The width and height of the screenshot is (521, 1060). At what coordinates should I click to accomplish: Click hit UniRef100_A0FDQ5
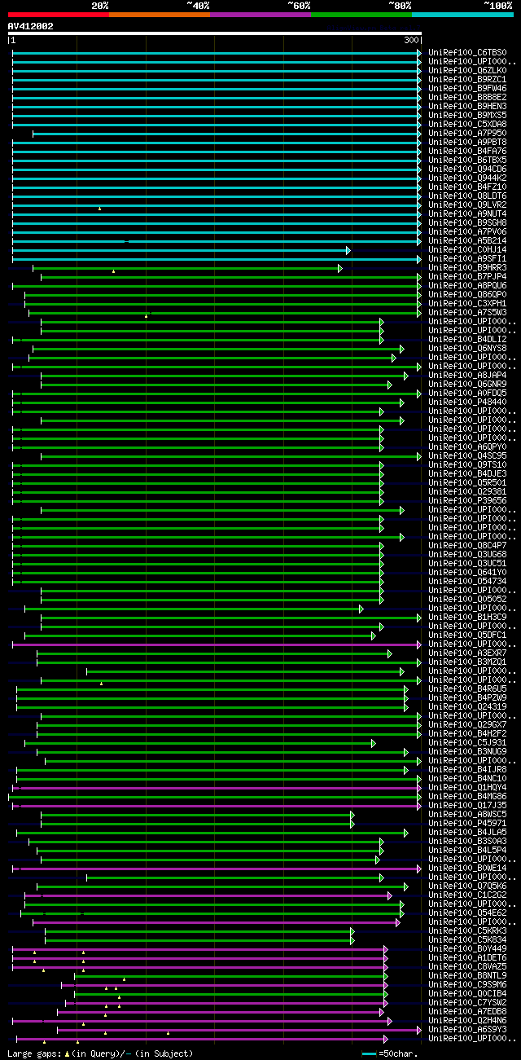[x=467, y=394]
